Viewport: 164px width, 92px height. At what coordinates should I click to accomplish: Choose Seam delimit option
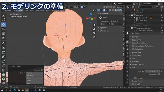(x=34, y=78)
